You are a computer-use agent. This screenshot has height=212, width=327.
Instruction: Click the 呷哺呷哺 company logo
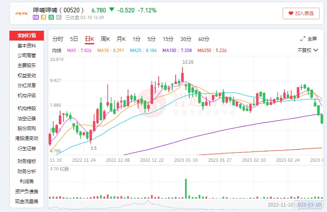[21, 14]
